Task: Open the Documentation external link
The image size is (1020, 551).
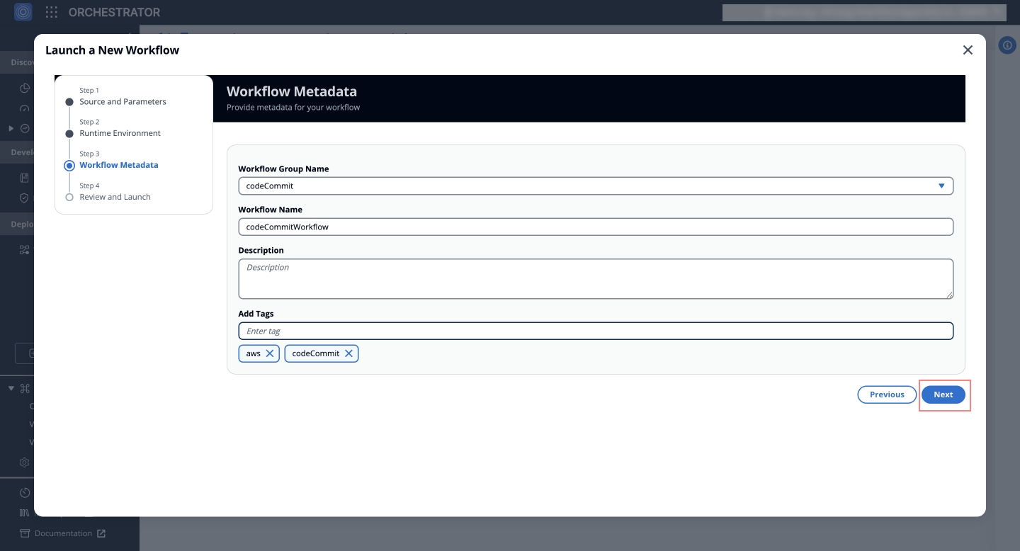Action: [x=62, y=533]
